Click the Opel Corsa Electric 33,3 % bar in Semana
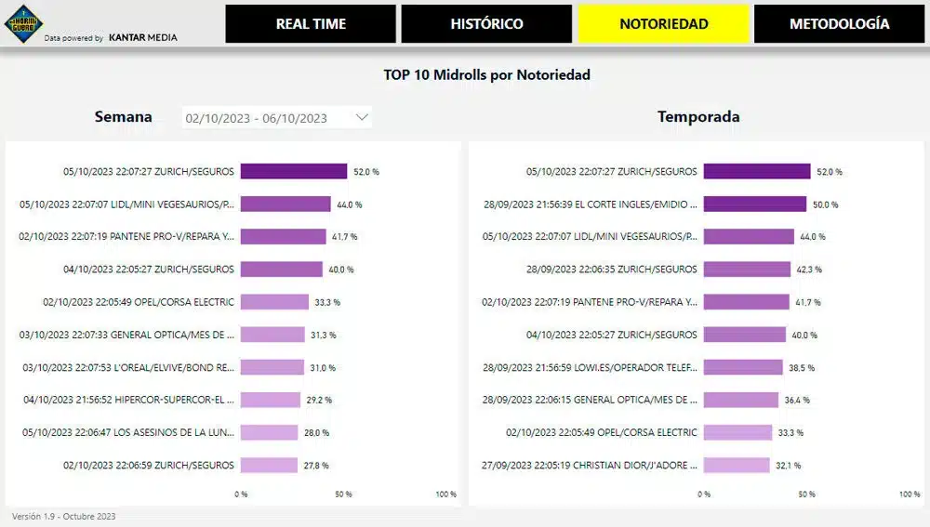 coord(274,302)
